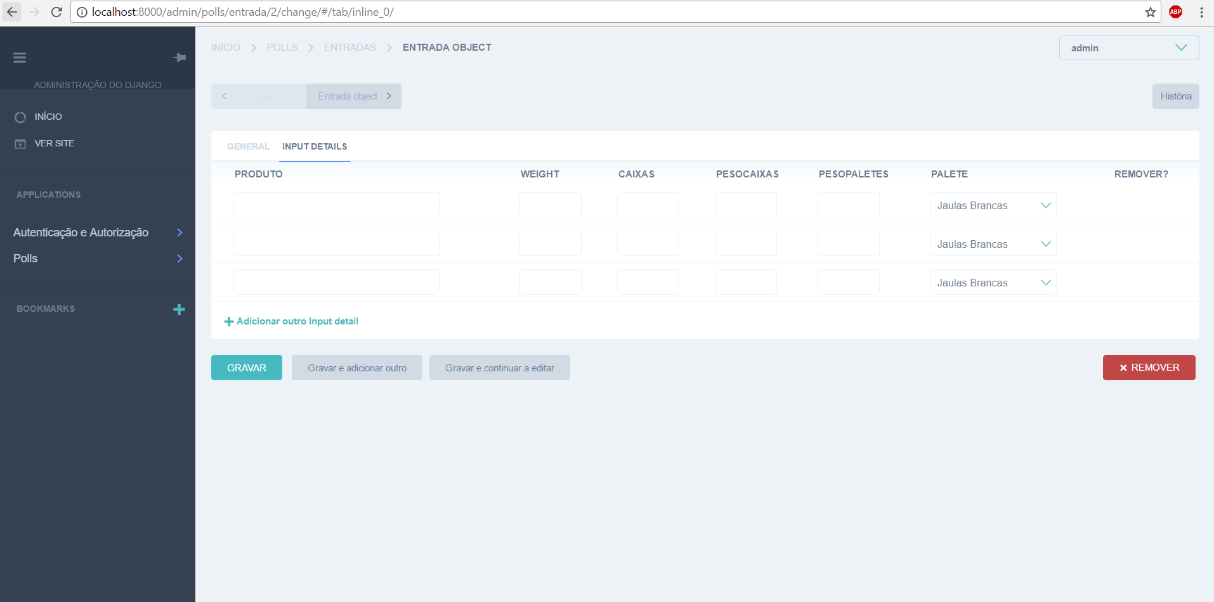
Task: Go to previous object with left chevron
Action: pyautogui.click(x=225, y=96)
